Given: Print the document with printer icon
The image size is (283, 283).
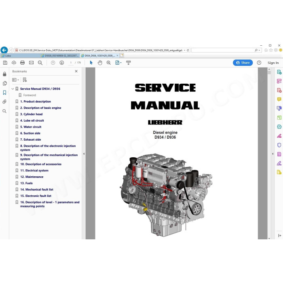Looking at the screenshot, I should click(22, 63).
